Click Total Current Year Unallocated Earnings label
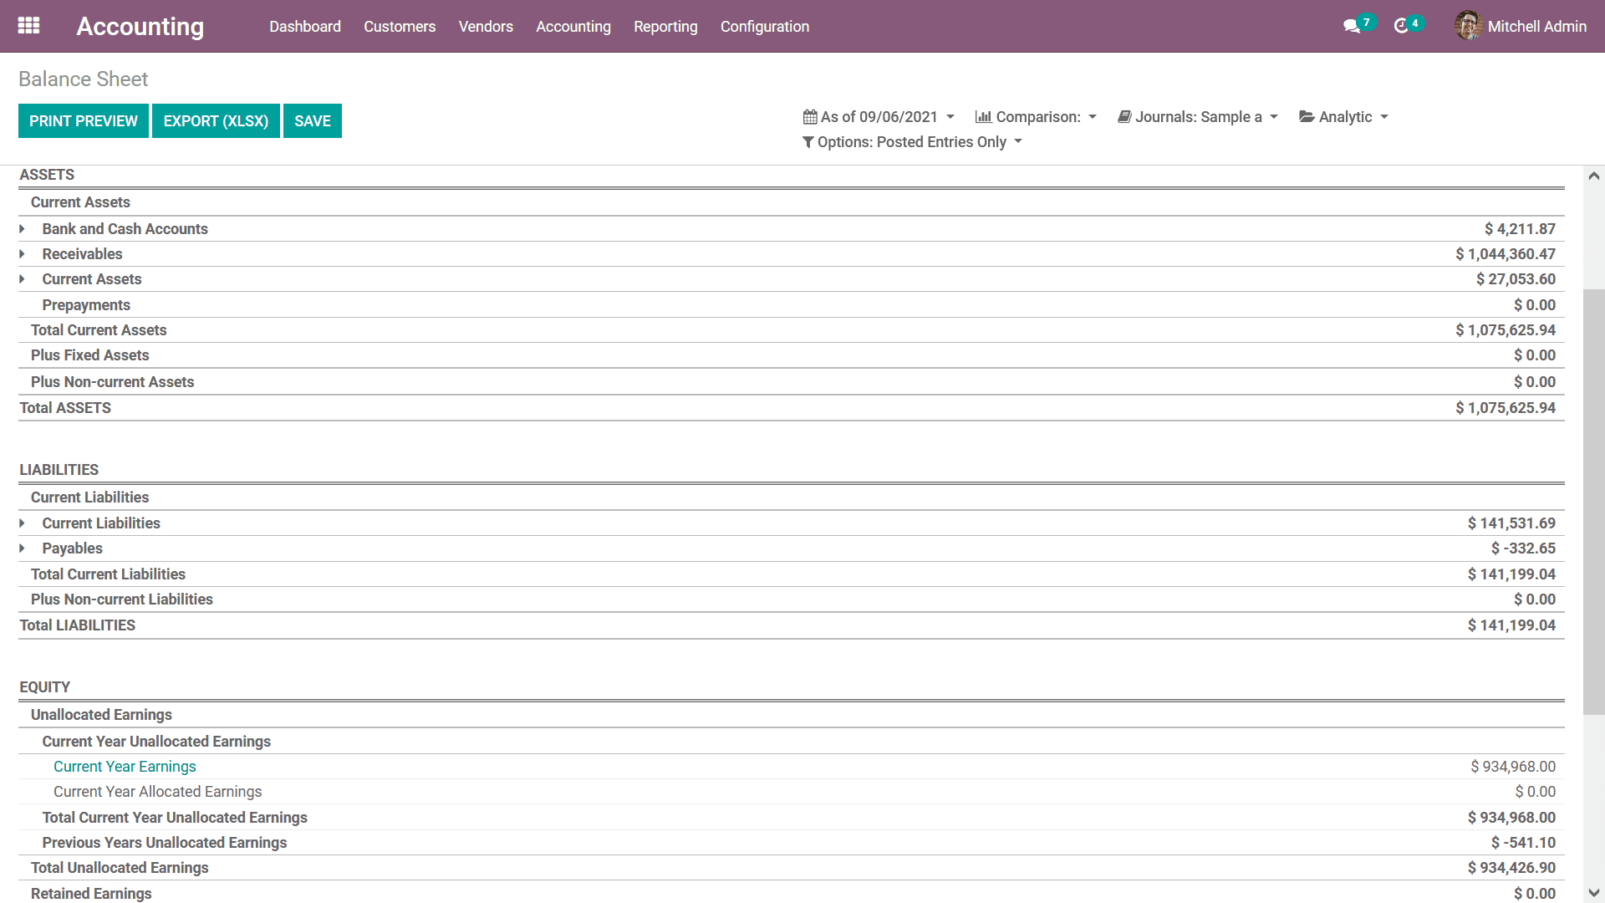The width and height of the screenshot is (1605, 903). pyautogui.click(x=175, y=818)
